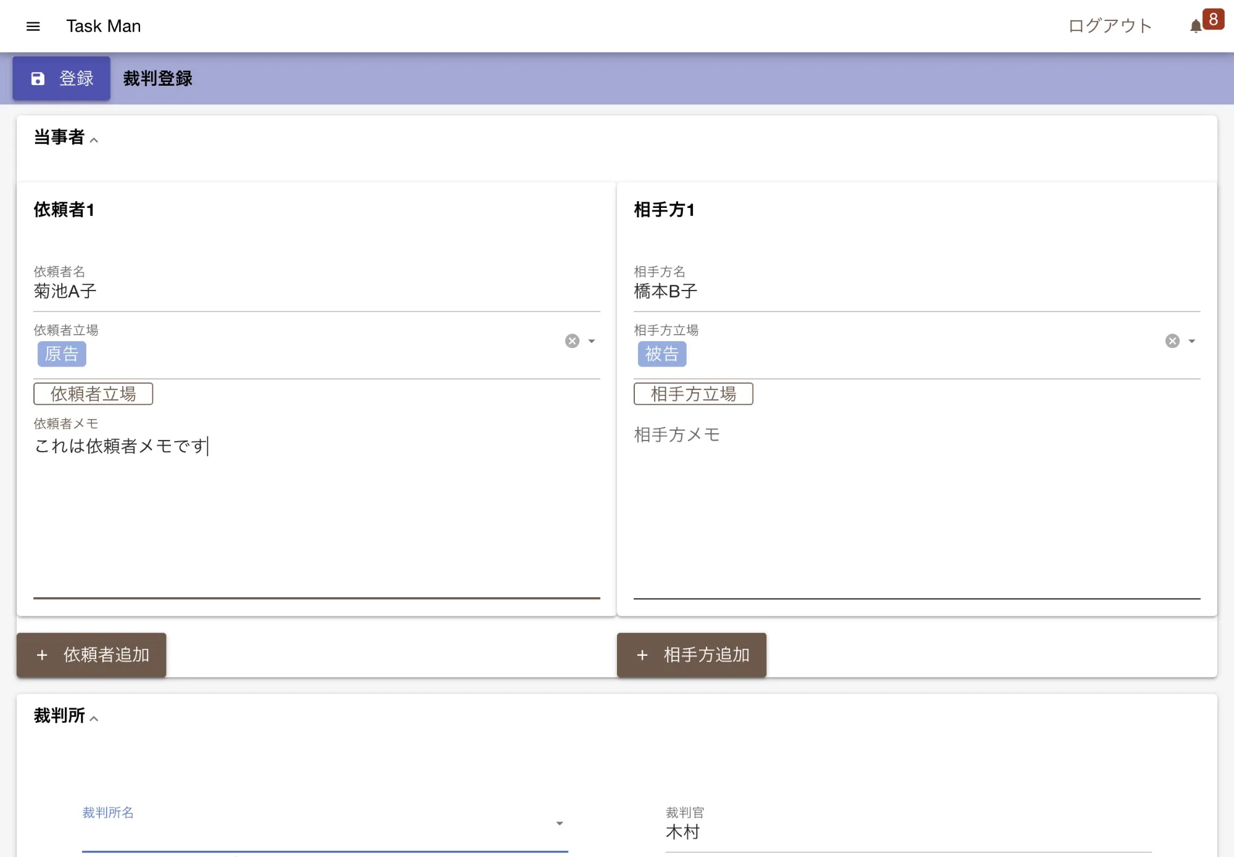
Task: Clear the 相手方立場 selection with X icon
Action: tap(1172, 341)
